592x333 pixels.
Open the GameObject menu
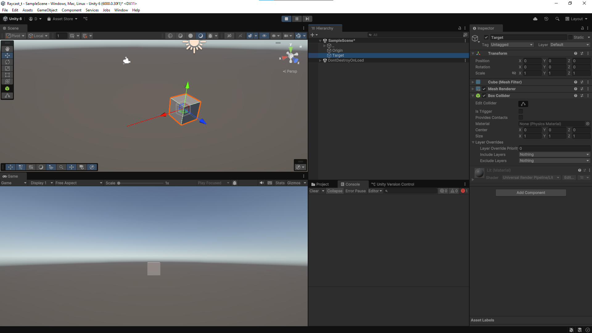(x=47, y=10)
